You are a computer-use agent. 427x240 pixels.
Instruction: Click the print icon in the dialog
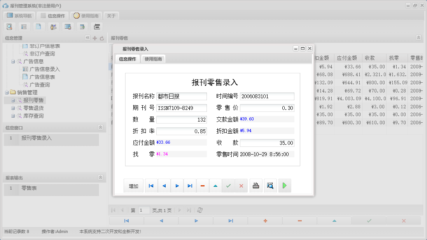point(256,186)
